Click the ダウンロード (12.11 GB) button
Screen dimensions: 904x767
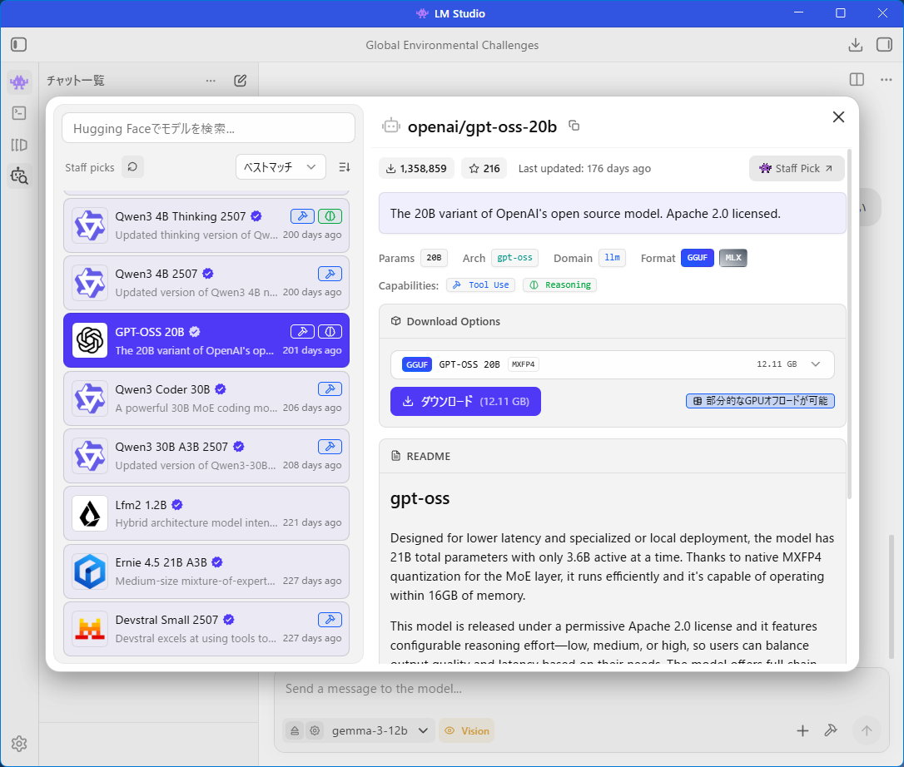[465, 401]
